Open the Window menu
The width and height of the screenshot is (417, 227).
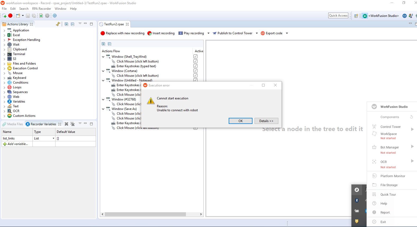(60, 9)
